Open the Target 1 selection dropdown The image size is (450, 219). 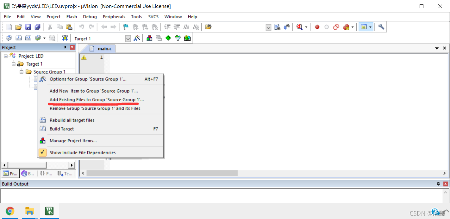tap(128, 38)
